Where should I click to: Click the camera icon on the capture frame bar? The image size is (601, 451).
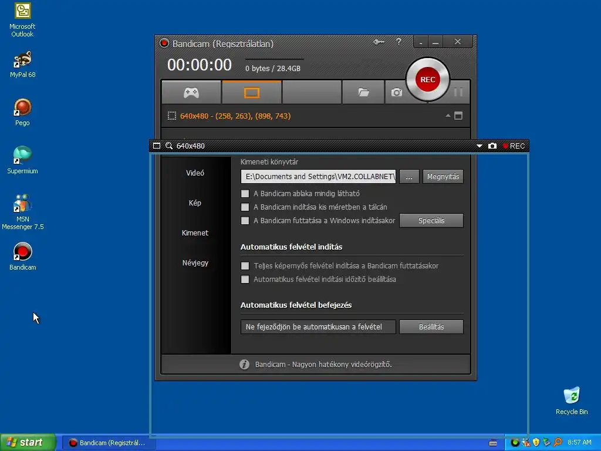(x=492, y=146)
